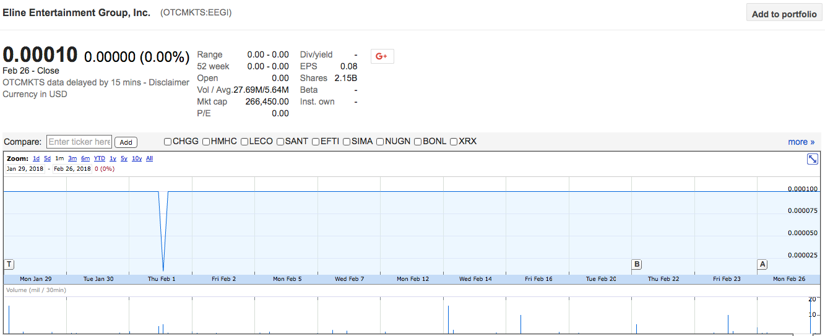Toggle the SIMA comparison checkbox
Screen dimensions: 825x336
click(x=347, y=142)
